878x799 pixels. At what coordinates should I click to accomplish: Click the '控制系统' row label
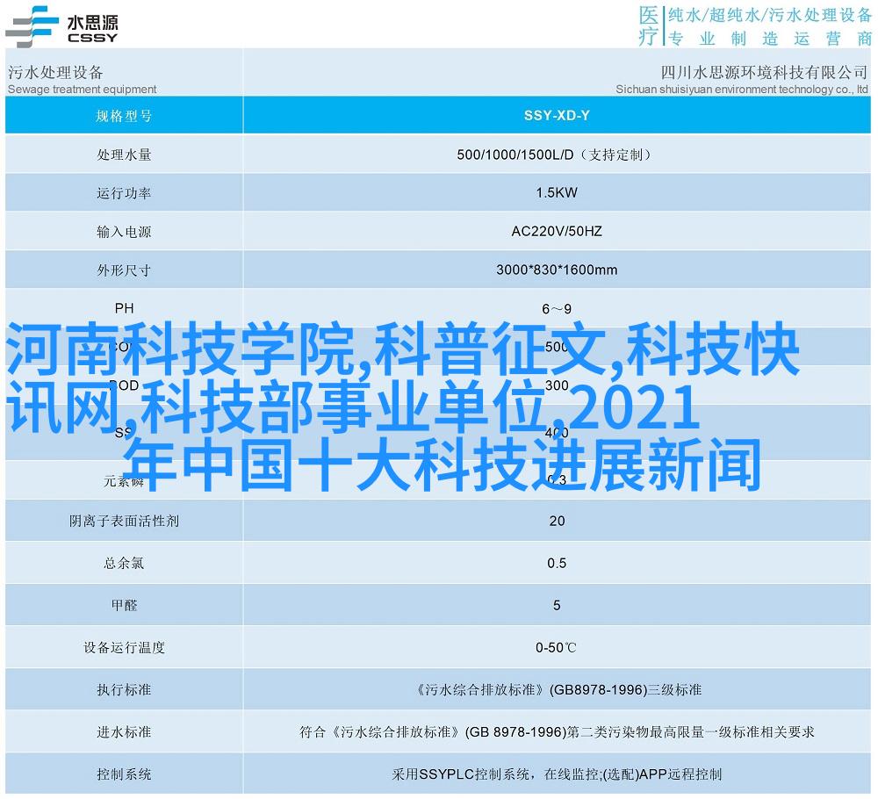[x=124, y=774]
